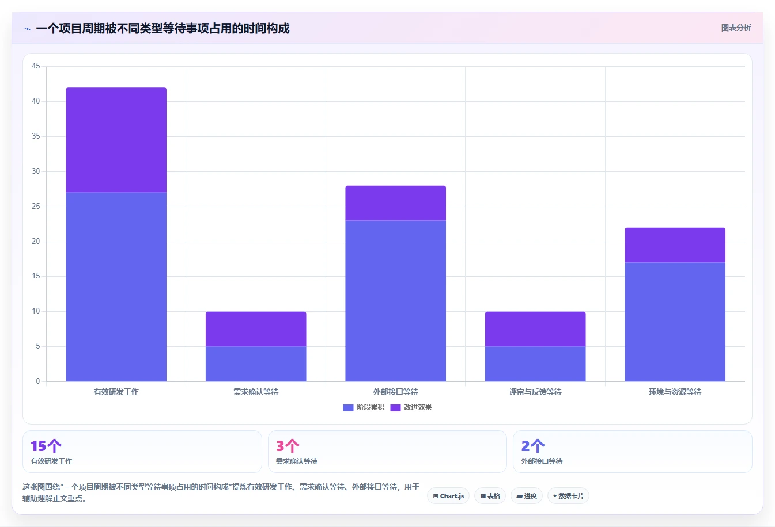Click the Chart.js tag chip

pos(448,496)
